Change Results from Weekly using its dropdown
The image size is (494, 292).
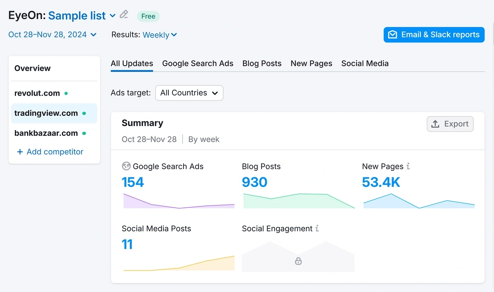(x=160, y=35)
